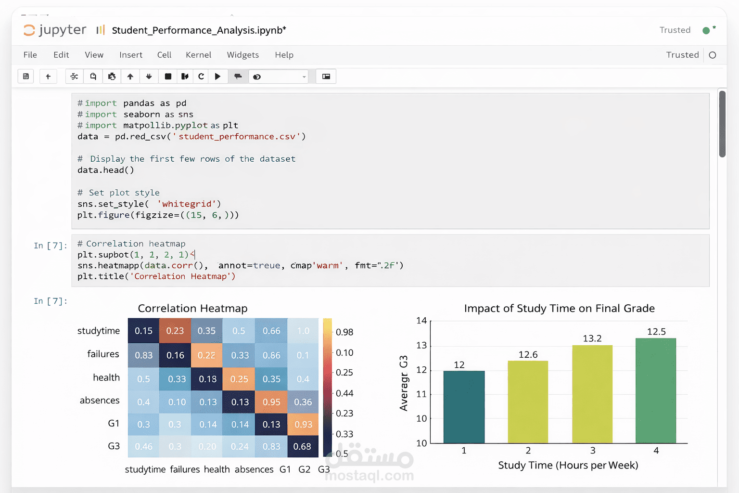Click the Jupyter logo

55,30
